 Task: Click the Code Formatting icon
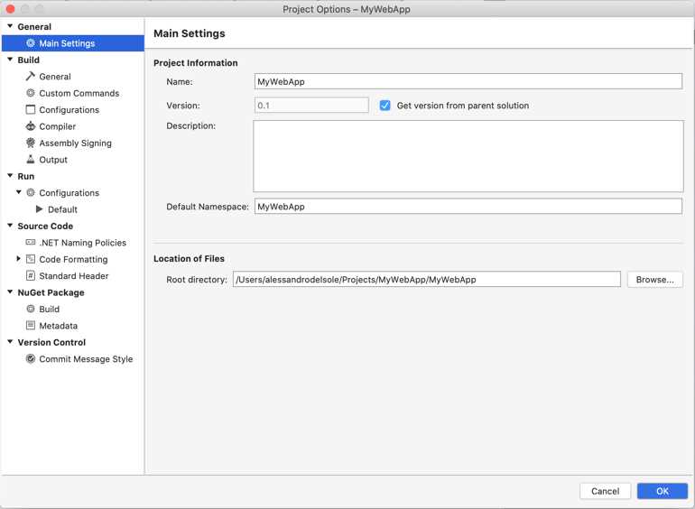[x=31, y=259]
